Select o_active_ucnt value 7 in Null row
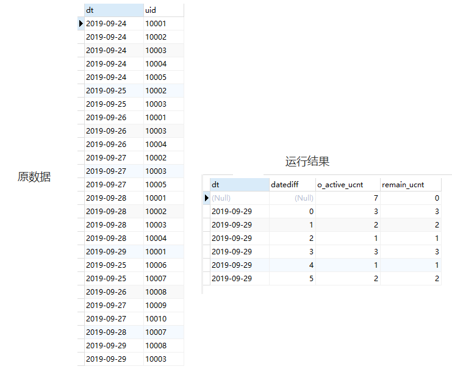 click(x=348, y=198)
